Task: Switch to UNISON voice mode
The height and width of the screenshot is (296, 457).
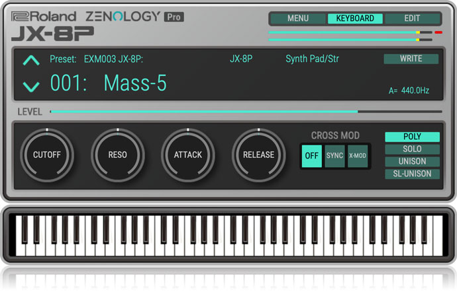Action: pos(412,161)
